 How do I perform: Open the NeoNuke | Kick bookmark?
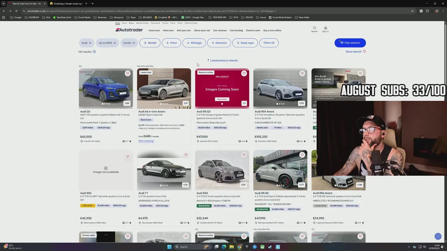pyautogui.click(x=62, y=17)
